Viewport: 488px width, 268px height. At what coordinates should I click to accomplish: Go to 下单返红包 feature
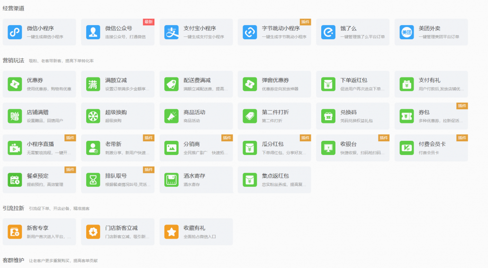(x=353, y=84)
